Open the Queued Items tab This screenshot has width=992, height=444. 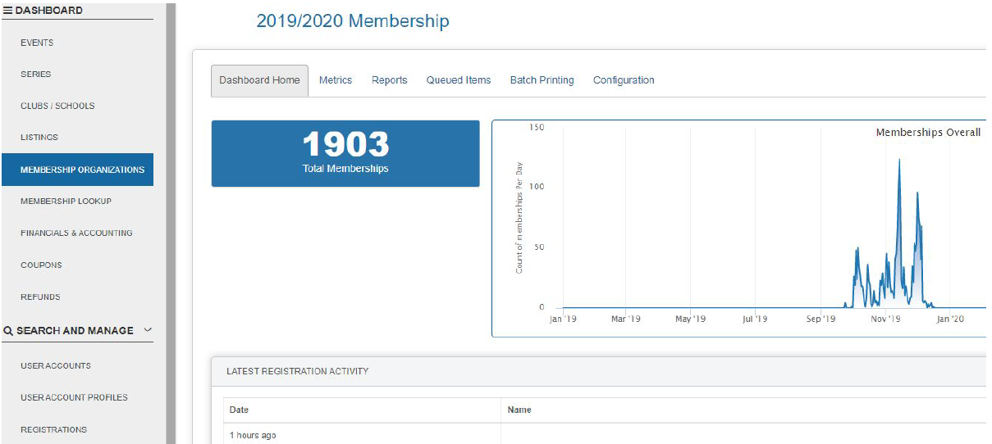[458, 80]
